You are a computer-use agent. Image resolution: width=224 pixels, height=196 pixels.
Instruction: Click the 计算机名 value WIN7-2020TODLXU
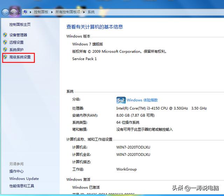coord(133,147)
